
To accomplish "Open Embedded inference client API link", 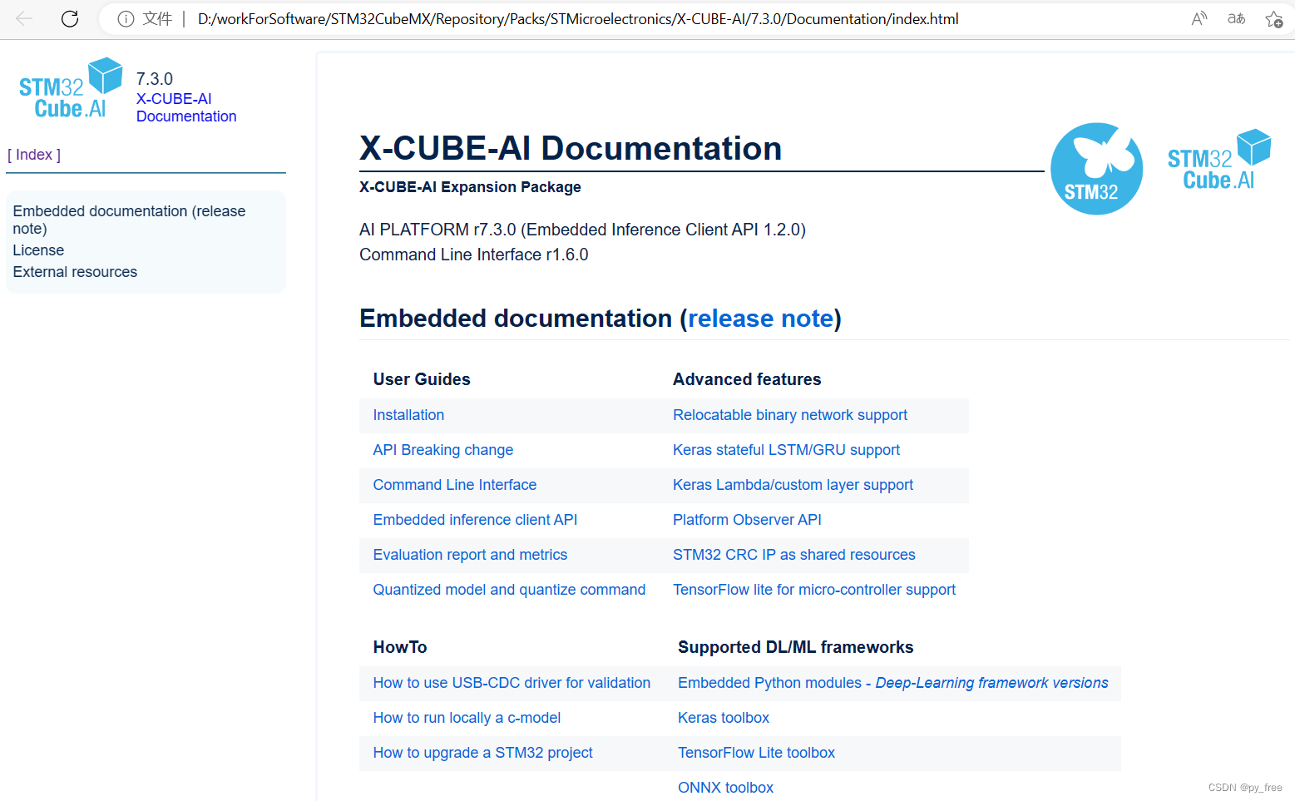I will (475, 520).
